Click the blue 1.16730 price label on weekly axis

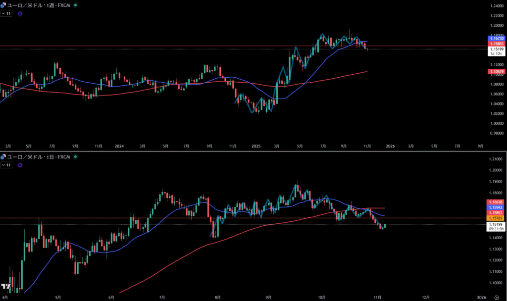pos(497,38)
